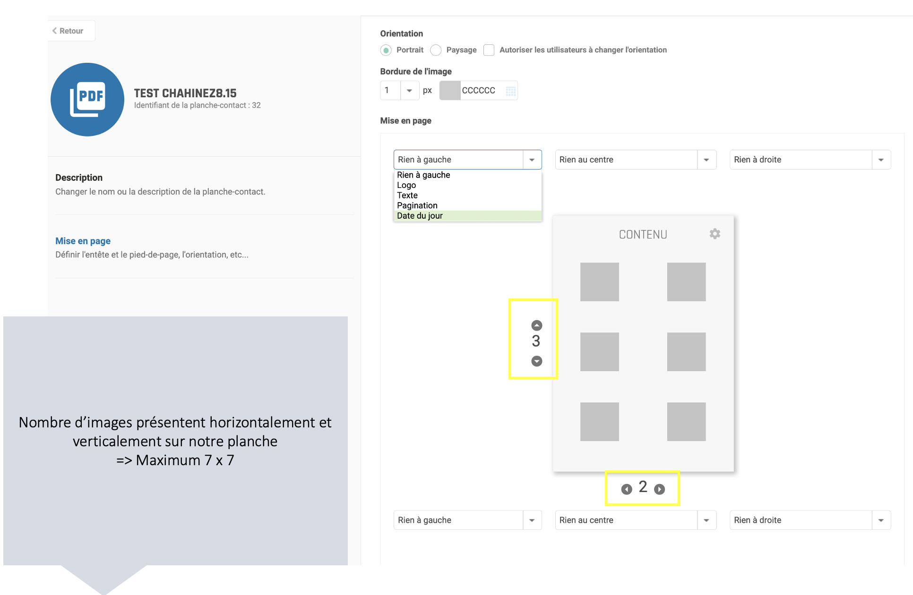Click the Retour back chevron
The width and height of the screenshot is (913, 595).
55,31
